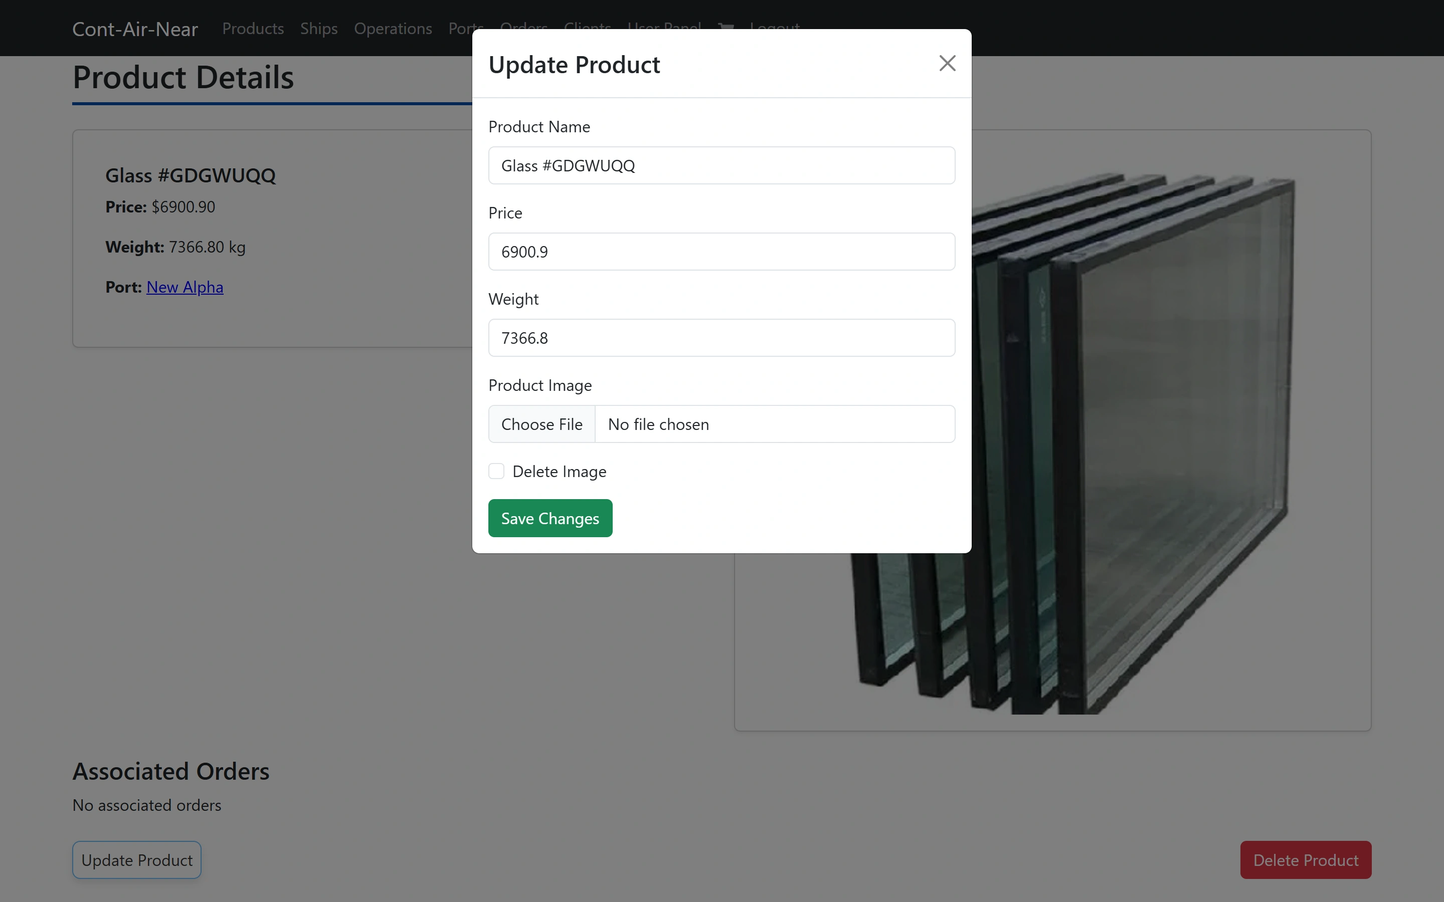Focus the Price input field
This screenshot has height=902, width=1444.
tap(721, 252)
